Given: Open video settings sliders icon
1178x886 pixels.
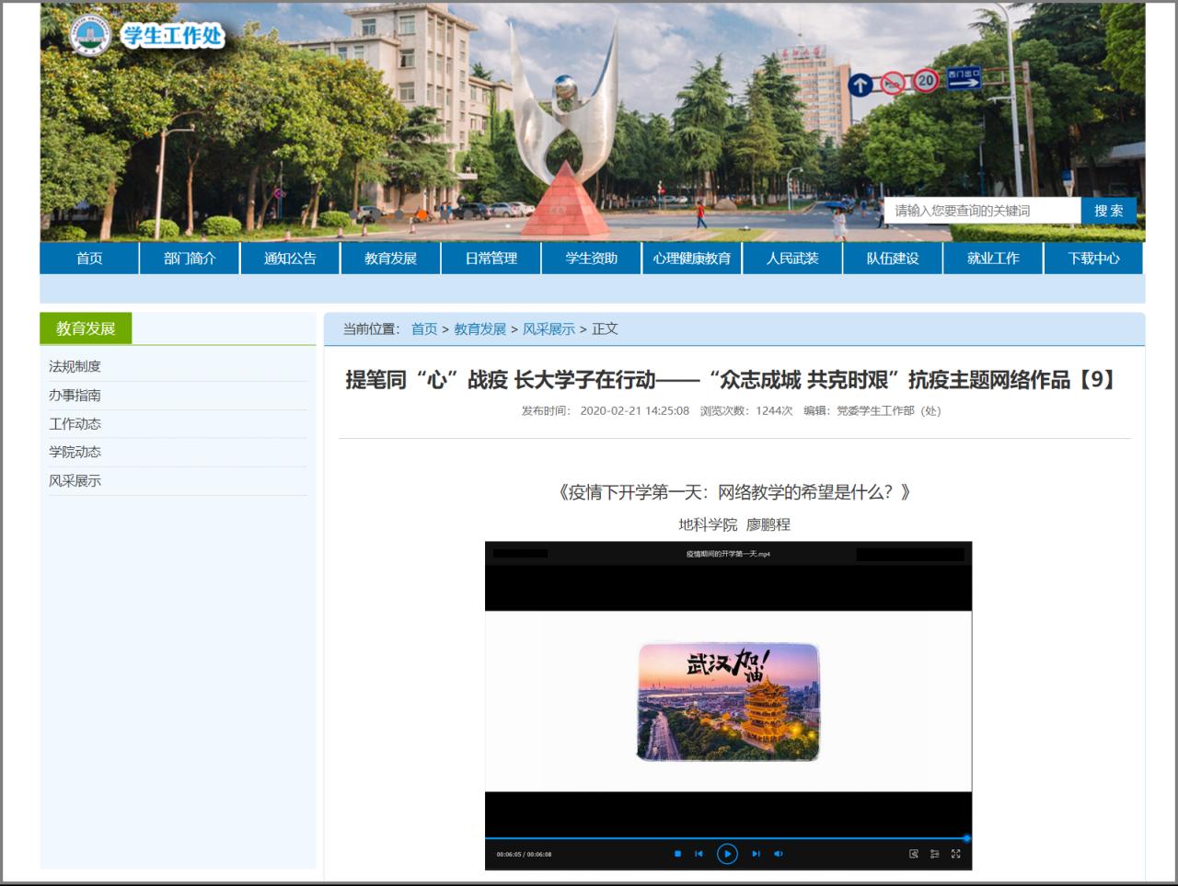Looking at the screenshot, I should coord(934,854).
